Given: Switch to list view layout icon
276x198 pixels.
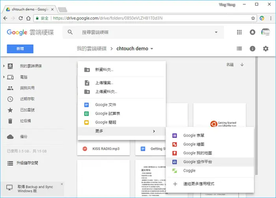Looking at the screenshot, I should (239, 49).
